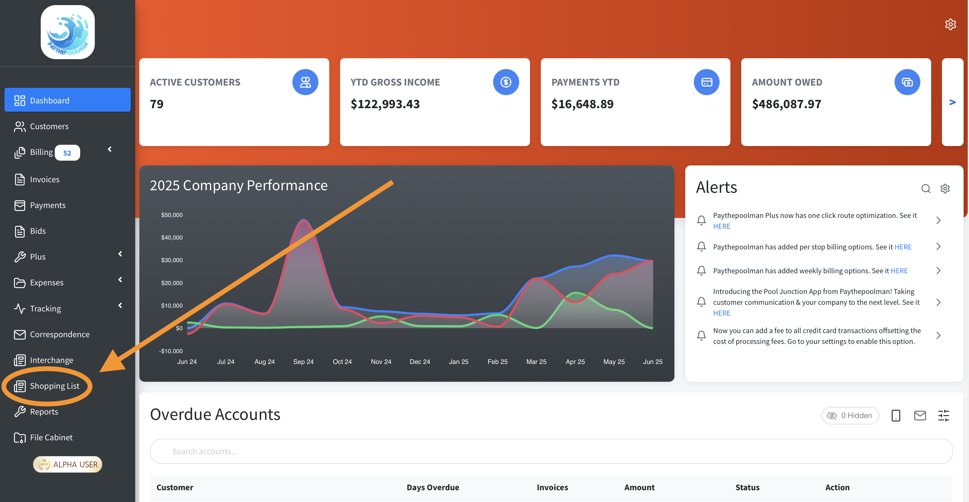Click the Alerts search magnifier icon
969x502 pixels.
coord(926,188)
